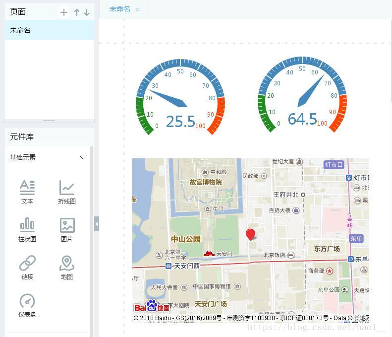Click the Baidu map logo
The width and height of the screenshot is (392, 337).
click(152, 306)
